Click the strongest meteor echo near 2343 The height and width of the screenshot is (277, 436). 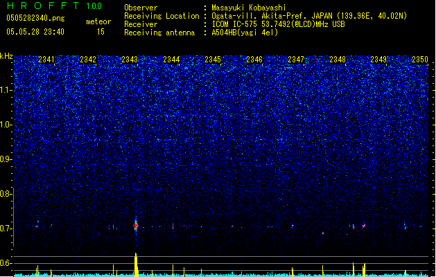click(136, 226)
